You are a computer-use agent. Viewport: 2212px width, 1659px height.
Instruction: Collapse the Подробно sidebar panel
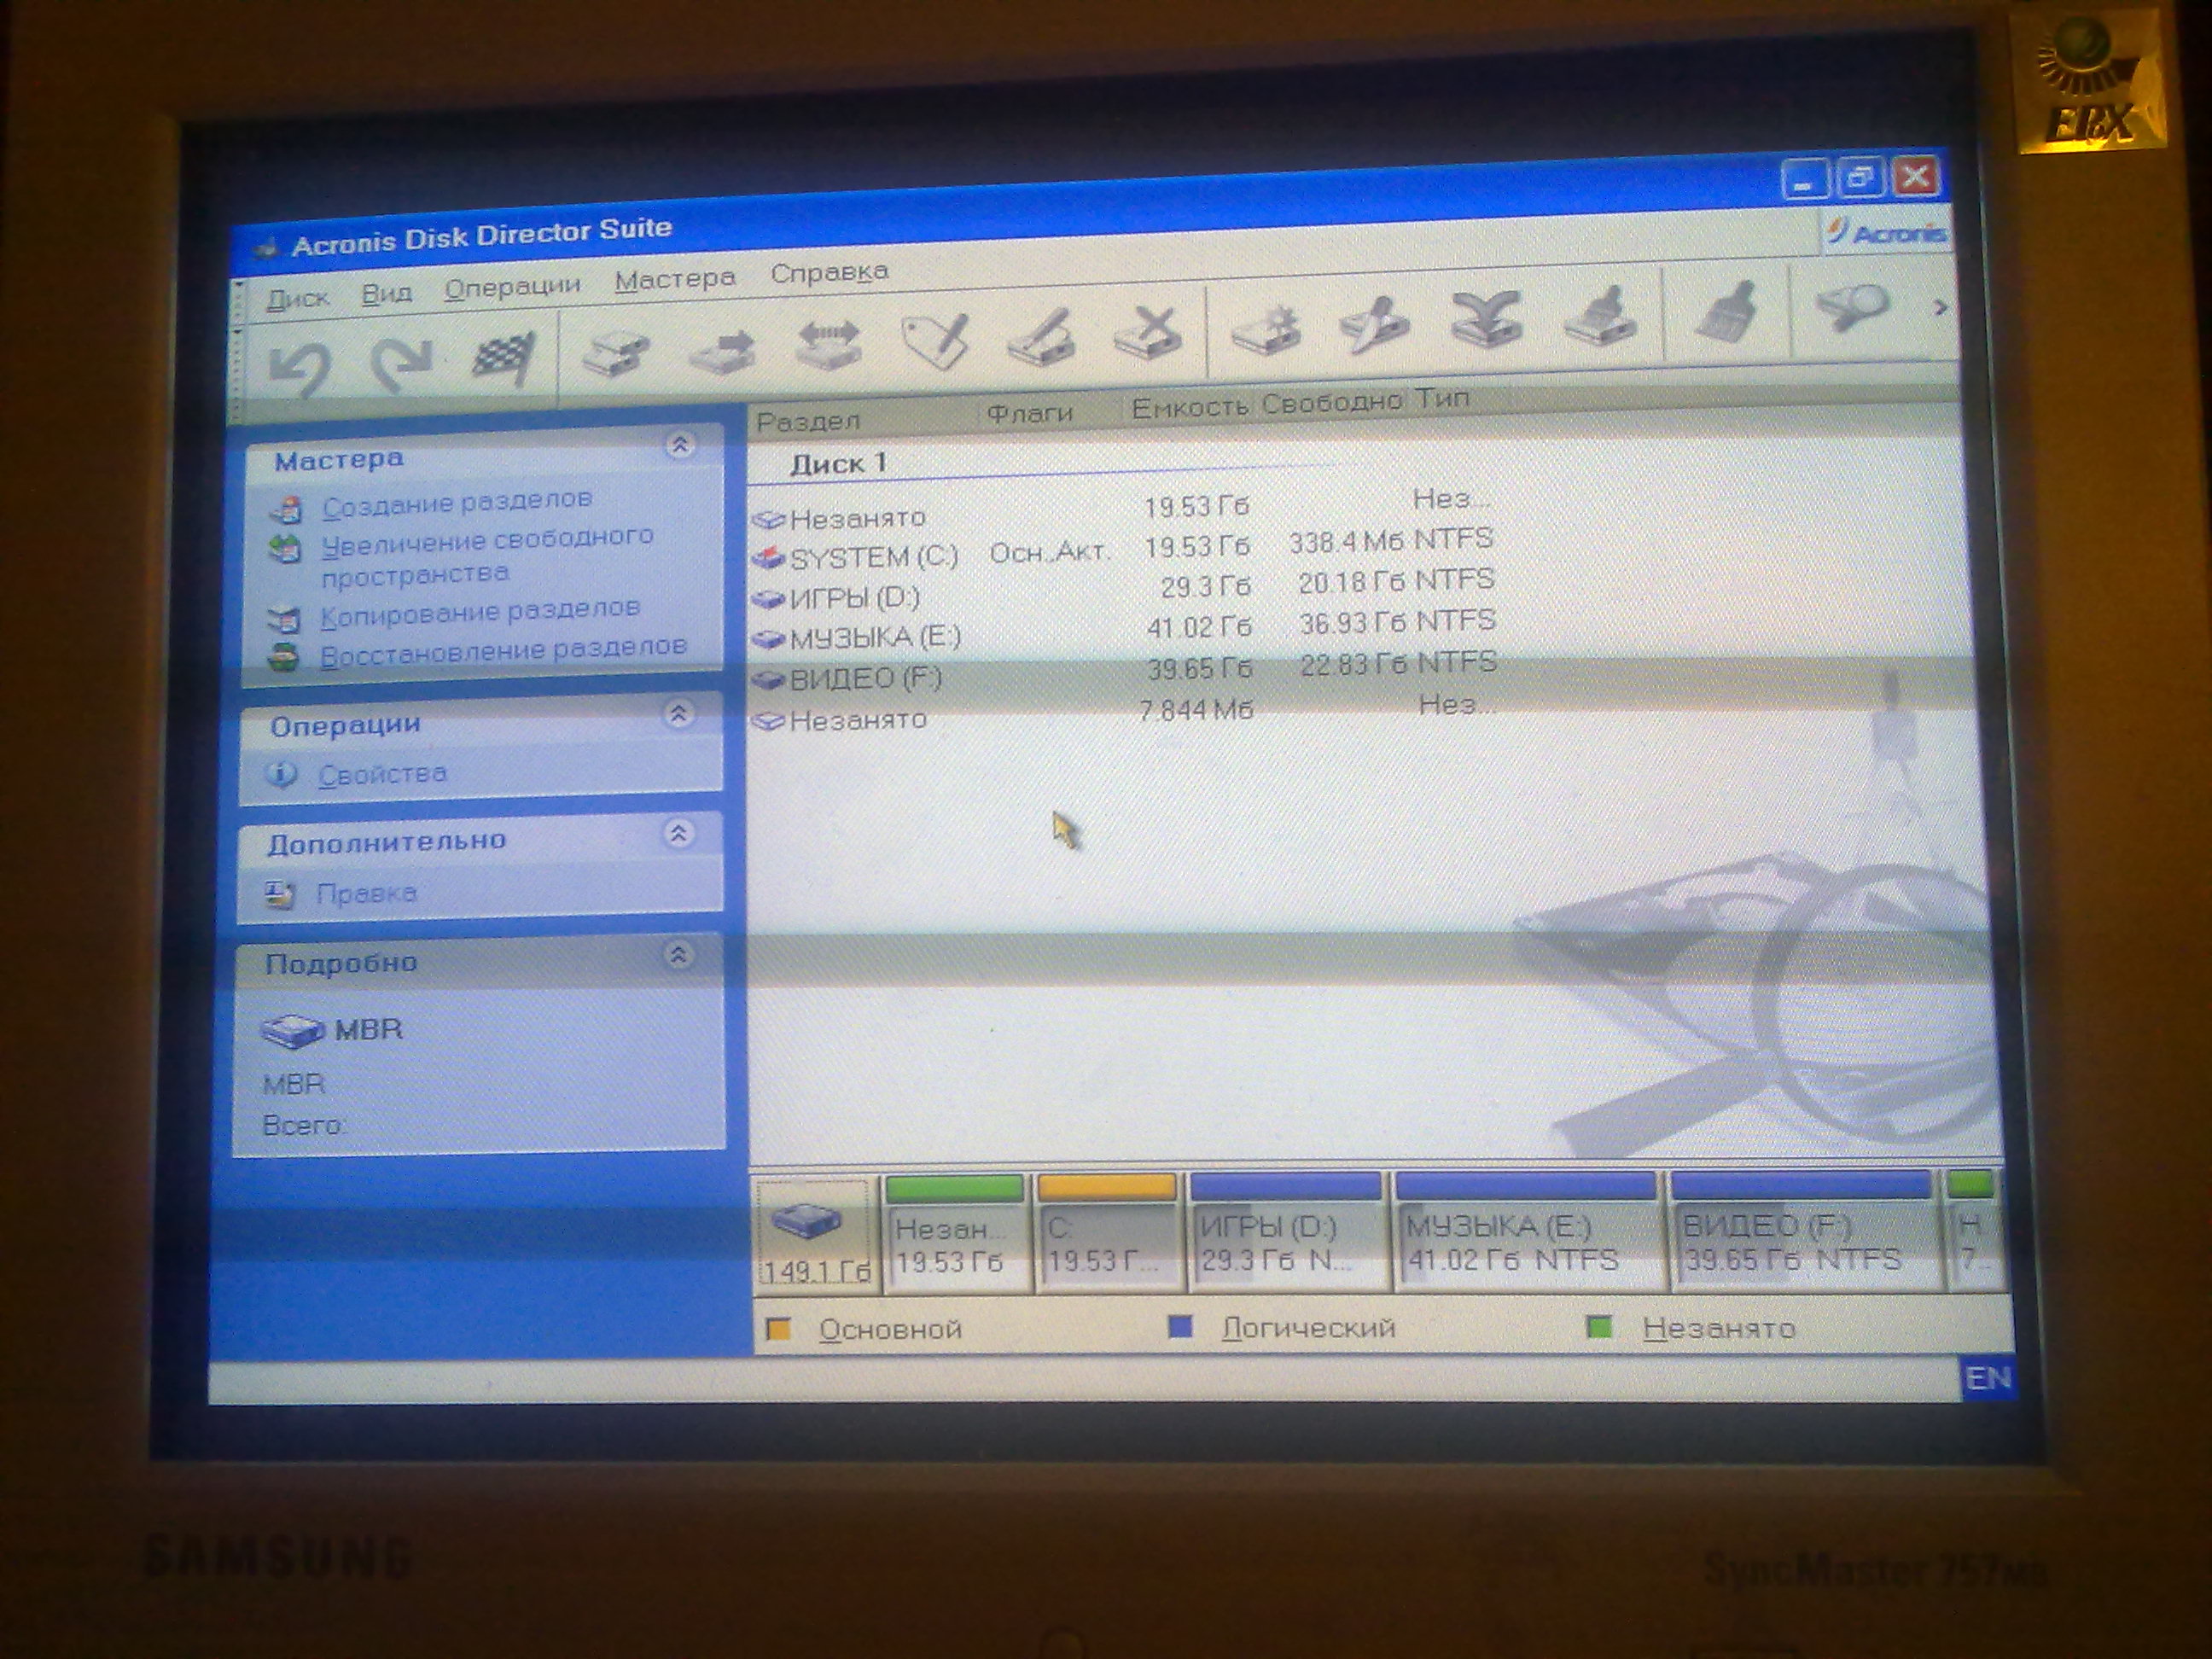[678, 955]
